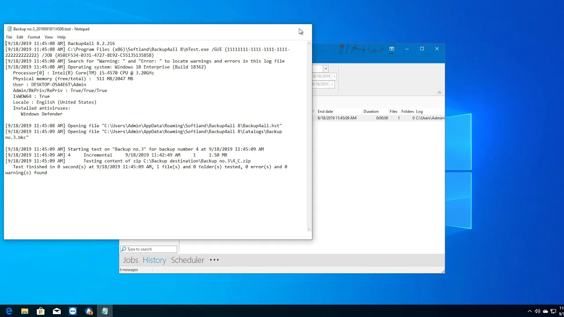Screen dimensions: 564x317
Task: Open File Explorer from the taskbar
Action: point(25,311)
